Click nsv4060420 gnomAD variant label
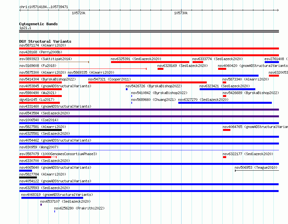The height and width of the screenshot is (224, 288). point(253,66)
